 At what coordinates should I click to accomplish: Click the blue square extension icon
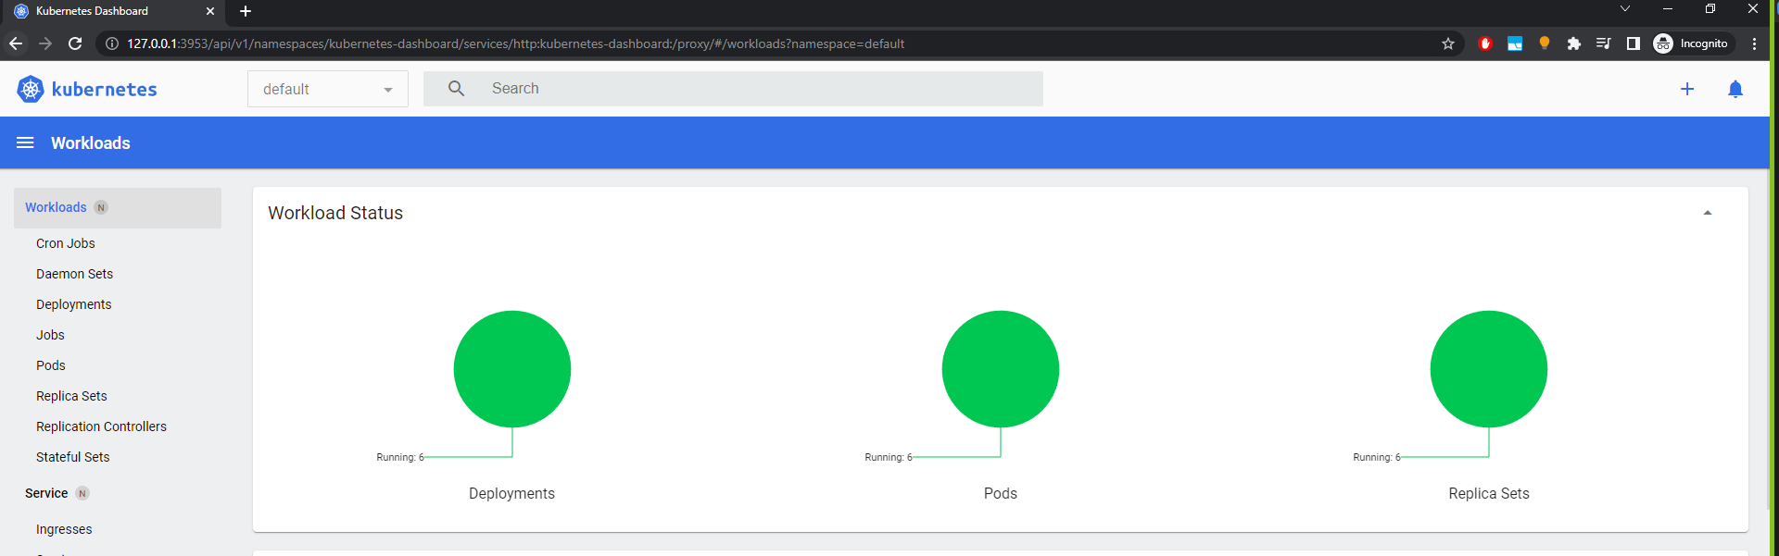pos(1515,43)
